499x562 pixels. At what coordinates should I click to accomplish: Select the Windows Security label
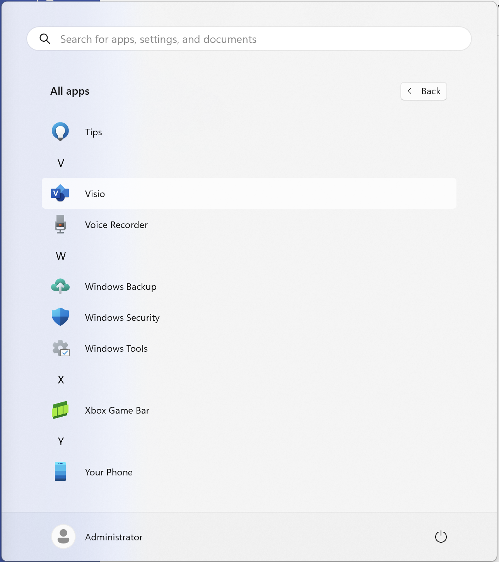point(122,318)
